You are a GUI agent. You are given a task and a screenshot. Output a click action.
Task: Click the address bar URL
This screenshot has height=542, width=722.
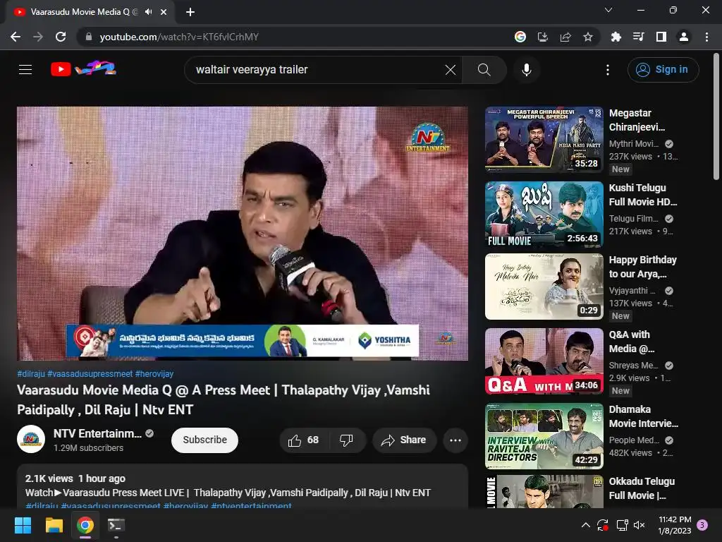pyautogui.click(x=179, y=37)
